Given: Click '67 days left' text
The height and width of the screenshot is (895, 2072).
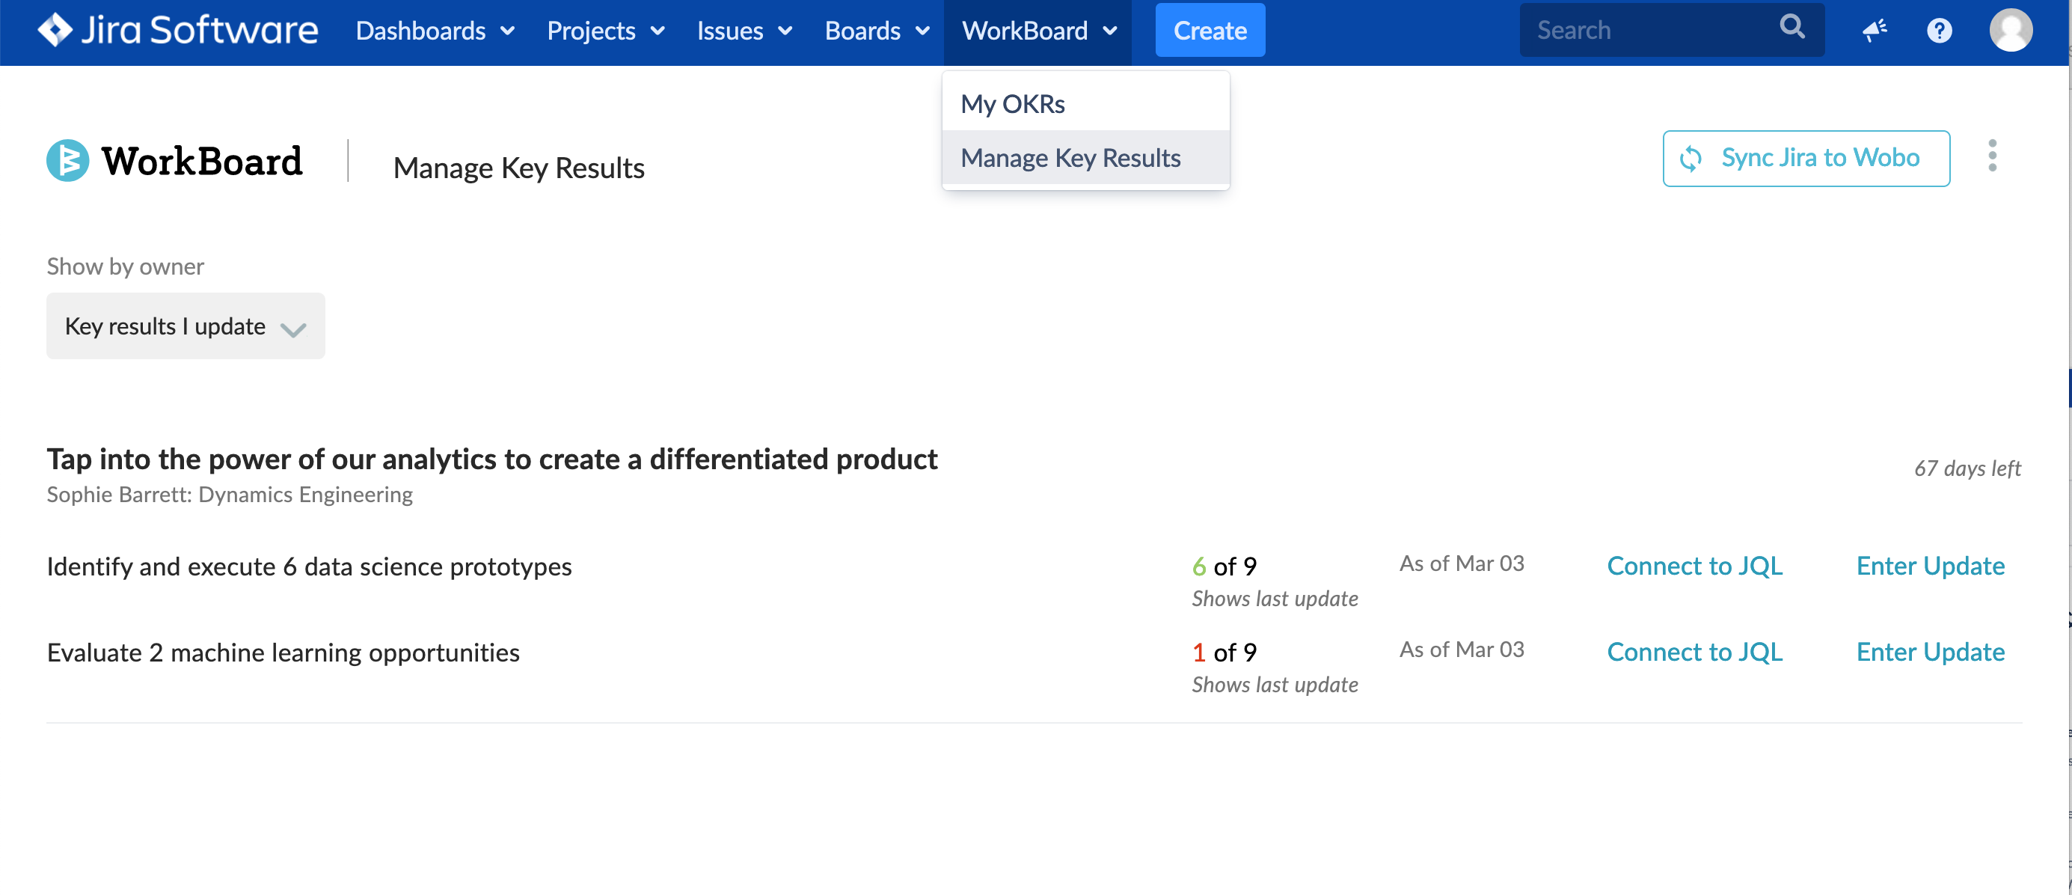Looking at the screenshot, I should (1967, 468).
